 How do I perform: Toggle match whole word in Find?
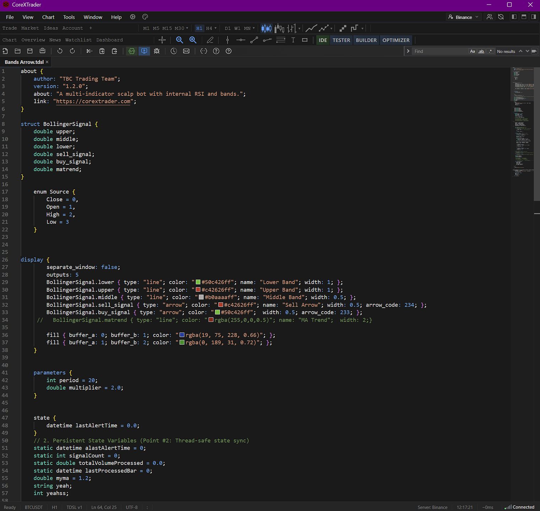coord(481,51)
